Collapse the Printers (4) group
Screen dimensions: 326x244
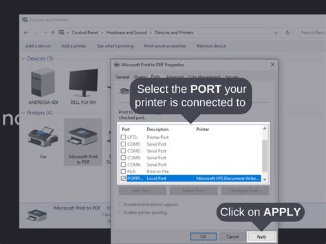[x=23, y=113]
